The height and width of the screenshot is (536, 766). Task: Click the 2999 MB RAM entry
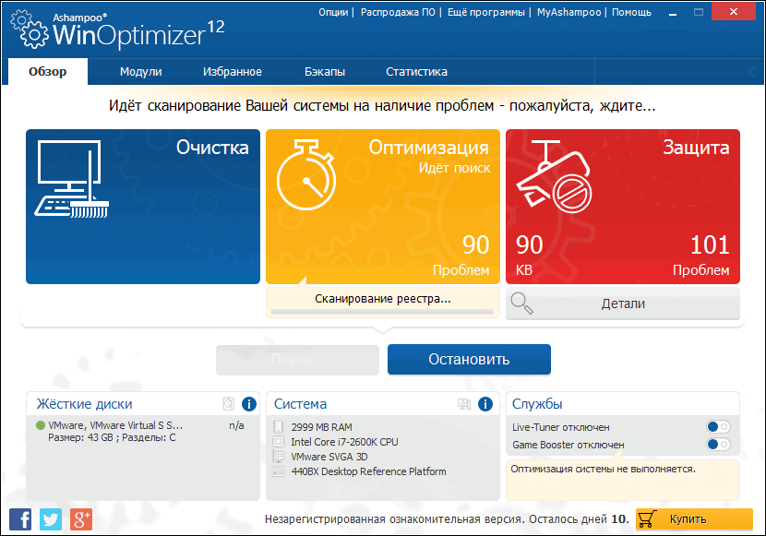[321, 427]
